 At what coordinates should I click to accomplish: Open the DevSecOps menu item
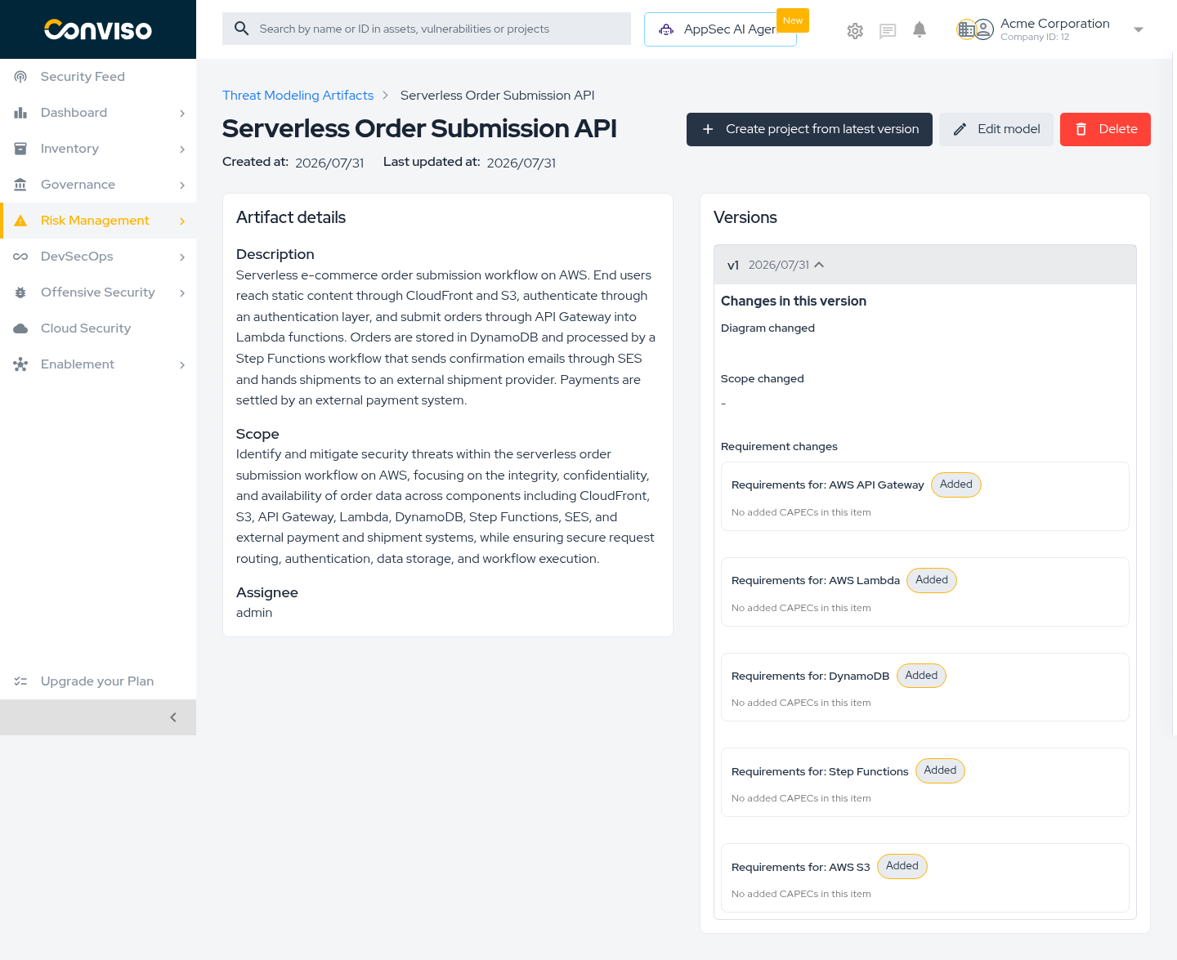click(98, 257)
